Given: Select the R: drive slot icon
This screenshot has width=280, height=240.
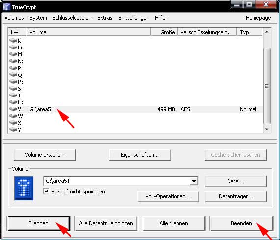Looking at the screenshot, I should pyautogui.click(x=13, y=81).
